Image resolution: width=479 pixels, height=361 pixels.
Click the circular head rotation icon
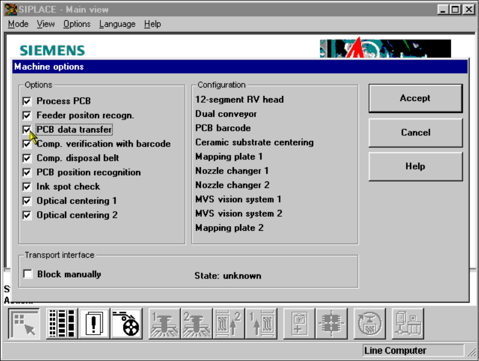click(370, 324)
